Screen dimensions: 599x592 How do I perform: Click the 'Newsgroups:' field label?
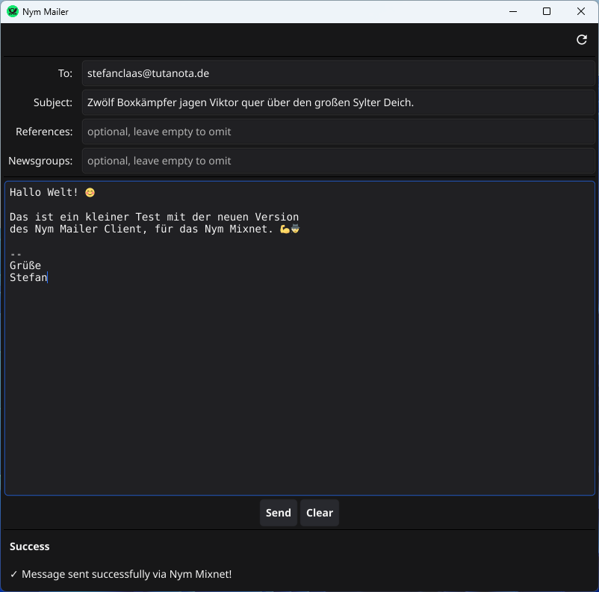(x=40, y=161)
